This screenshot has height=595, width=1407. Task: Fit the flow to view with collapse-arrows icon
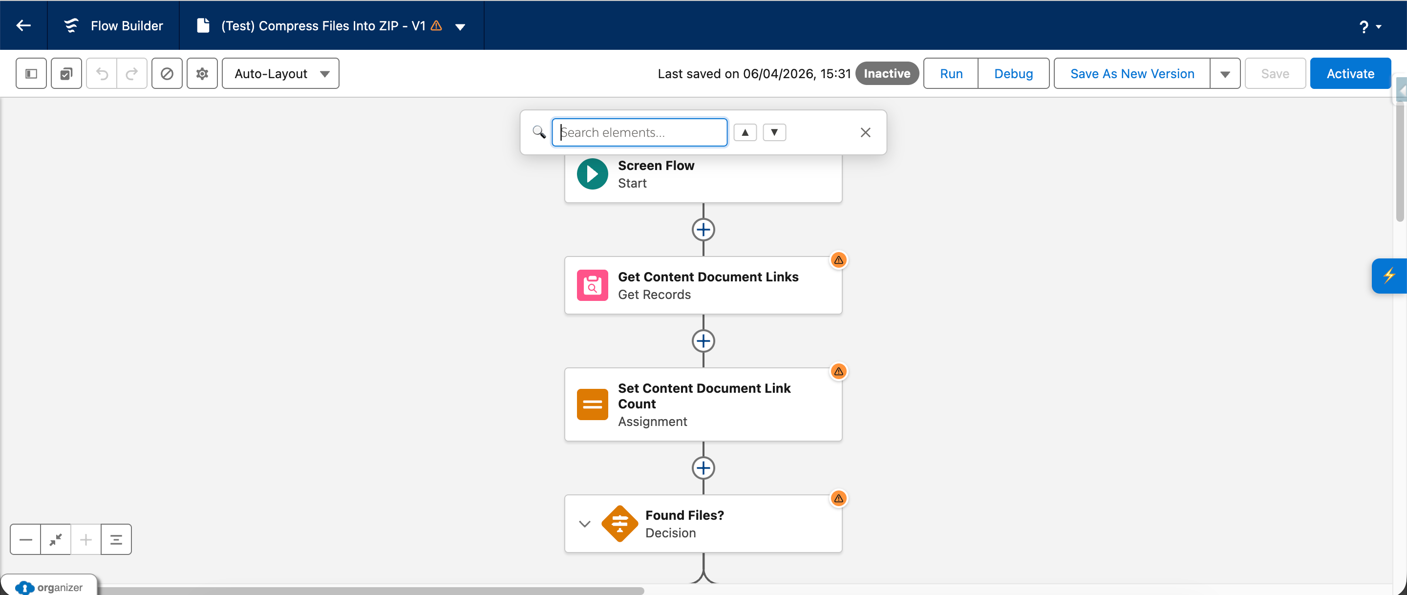(55, 539)
